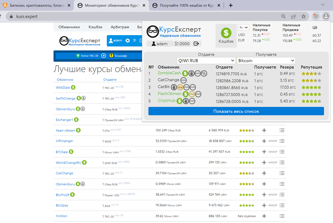Viewport: 333px width, 223px height.
Task: Open the list icon in the VIPchanger row
Action: [282, 141]
